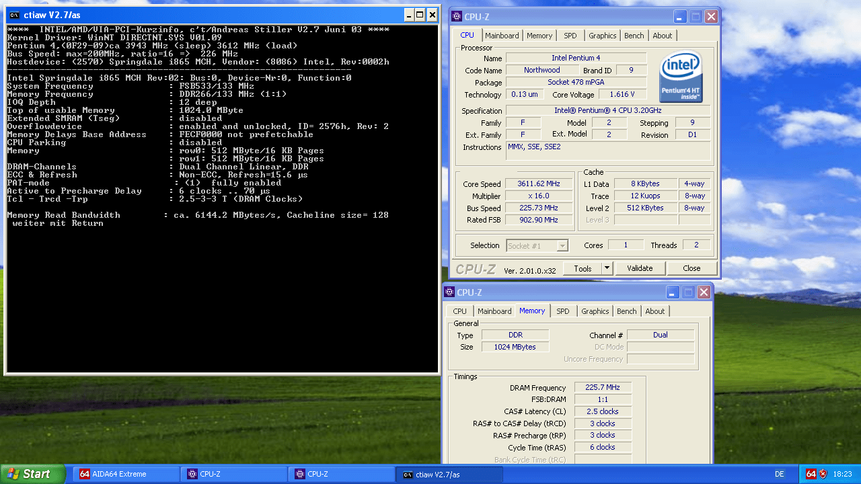Open About tab in upper CPU-Z window
This screenshot has width=861, height=484.
tap(662, 36)
